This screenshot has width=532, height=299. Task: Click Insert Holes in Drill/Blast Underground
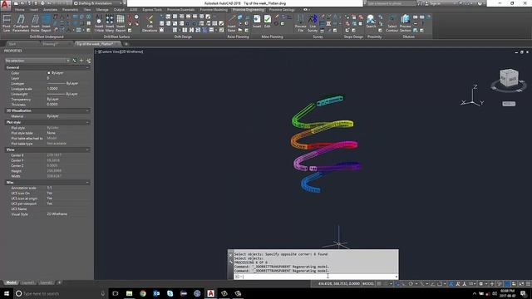[35, 23]
